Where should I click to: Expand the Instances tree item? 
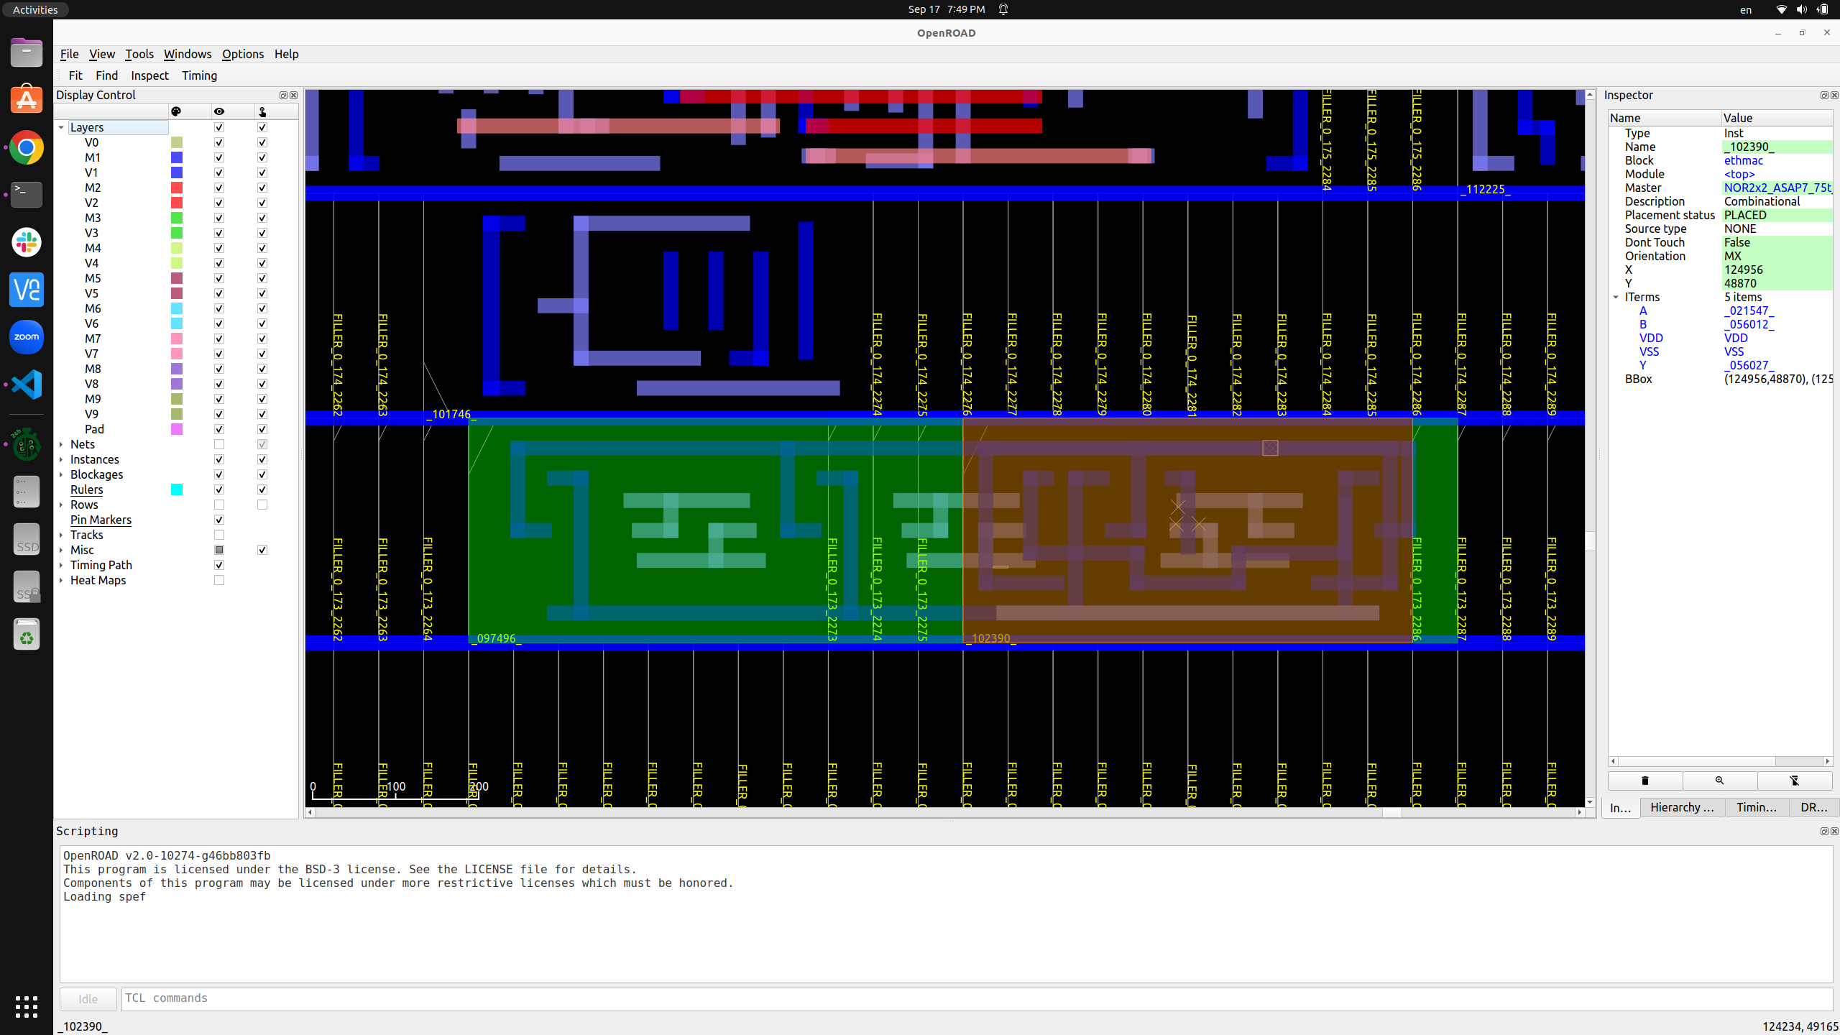click(x=61, y=459)
